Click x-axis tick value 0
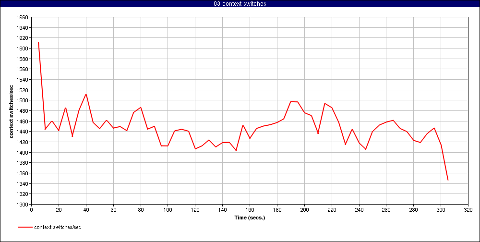 32,210
